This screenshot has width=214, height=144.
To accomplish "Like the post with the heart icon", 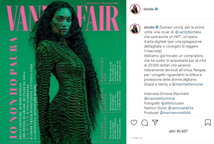I will pyautogui.click(x=134, y=122).
